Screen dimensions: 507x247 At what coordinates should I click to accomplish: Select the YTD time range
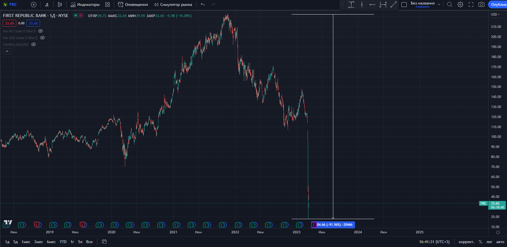point(63,242)
